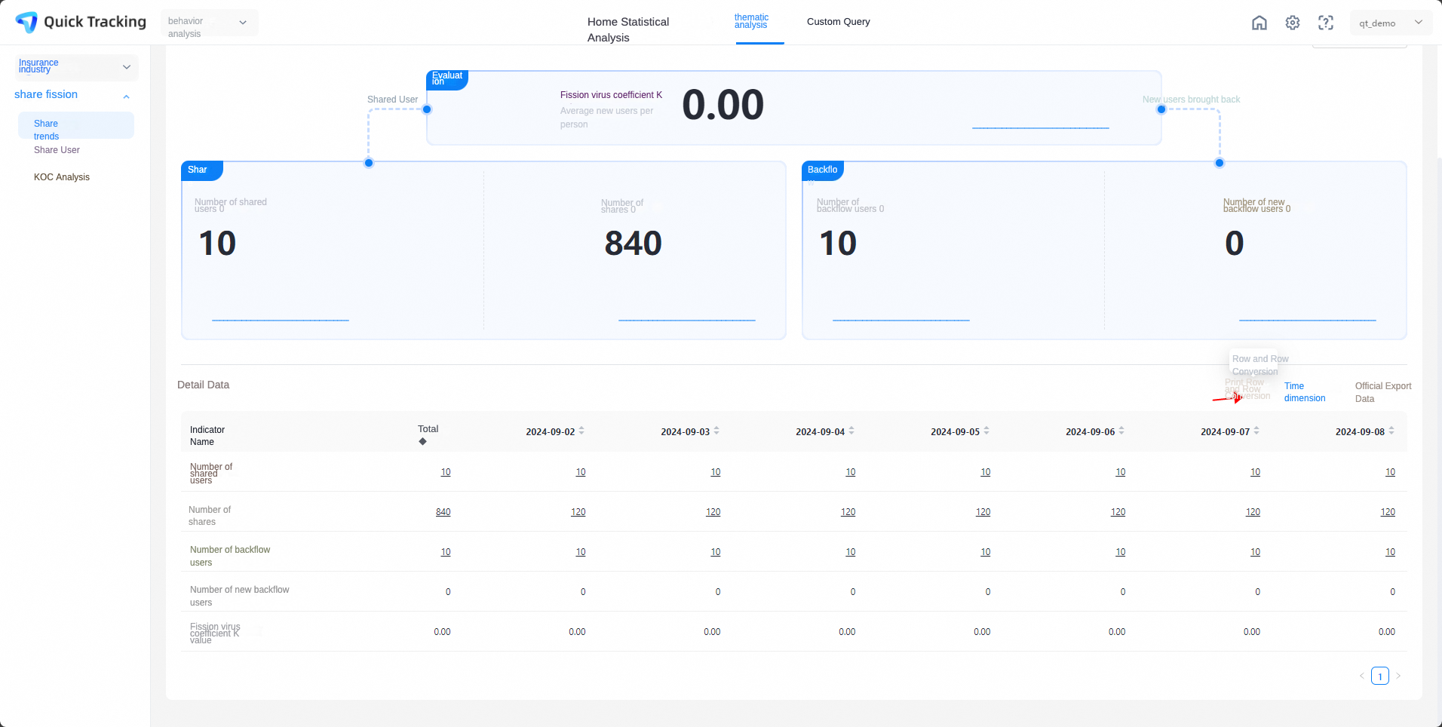Sort by the 2024-09-03 column arrows
The height and width of the screenshot is (727, 1442).
[716, 431]
